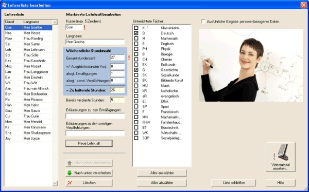Tick the BT Bürotechnik checkbox
309x192 pixels.
click(x=136, y=127)
